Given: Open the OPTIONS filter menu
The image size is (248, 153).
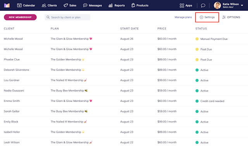Looking at the screenshot, I should pyautogui.click(x=231, y=17).
